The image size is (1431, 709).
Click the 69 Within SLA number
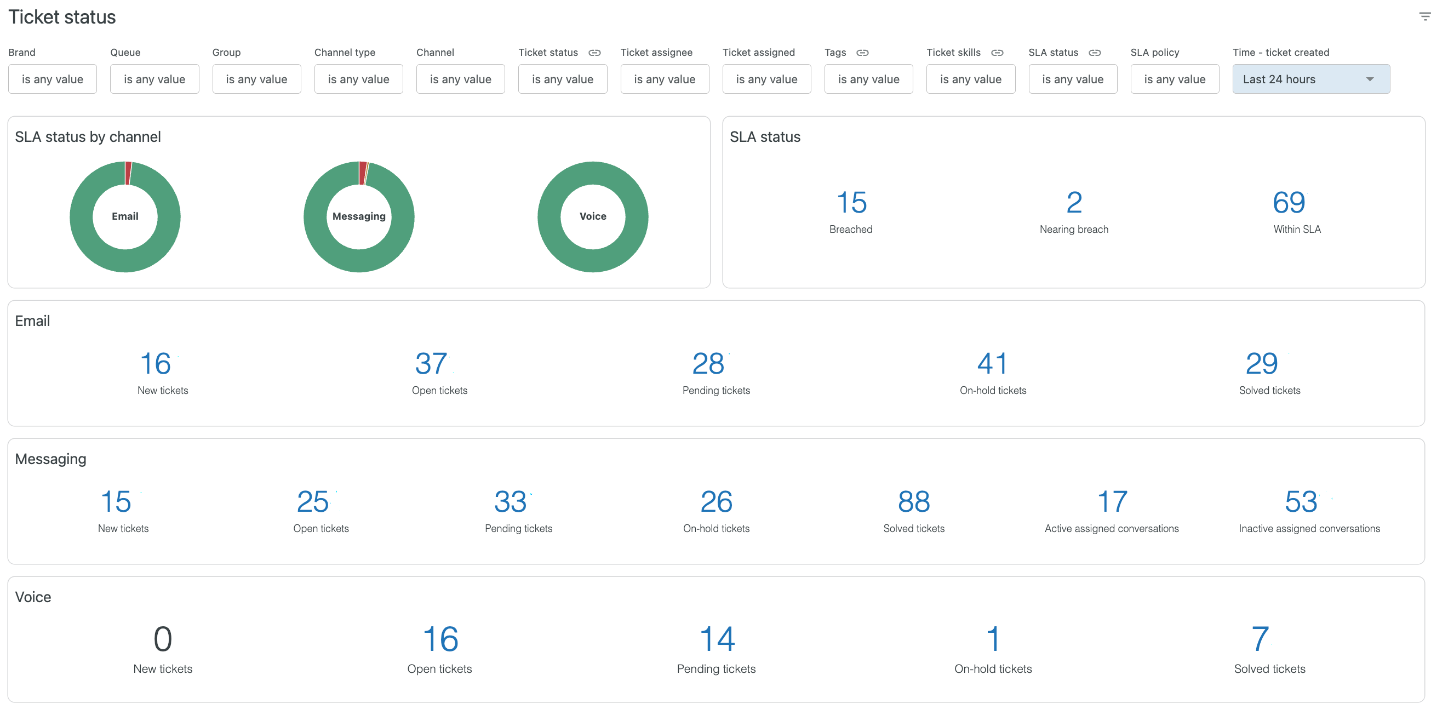click(1289, 202)
